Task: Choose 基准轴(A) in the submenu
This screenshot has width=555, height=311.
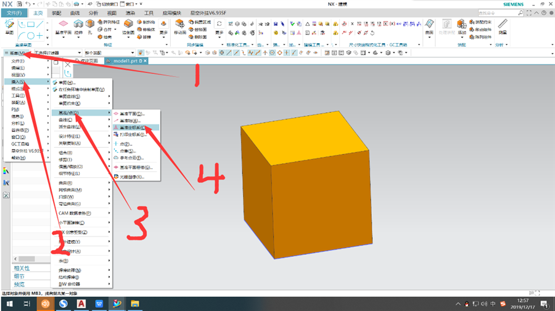Action: 136,121
